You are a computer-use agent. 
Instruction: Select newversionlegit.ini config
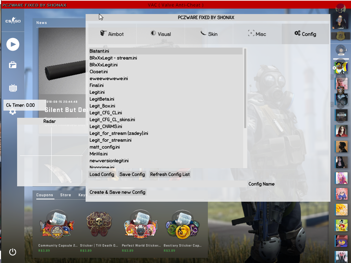coord(166,161)
